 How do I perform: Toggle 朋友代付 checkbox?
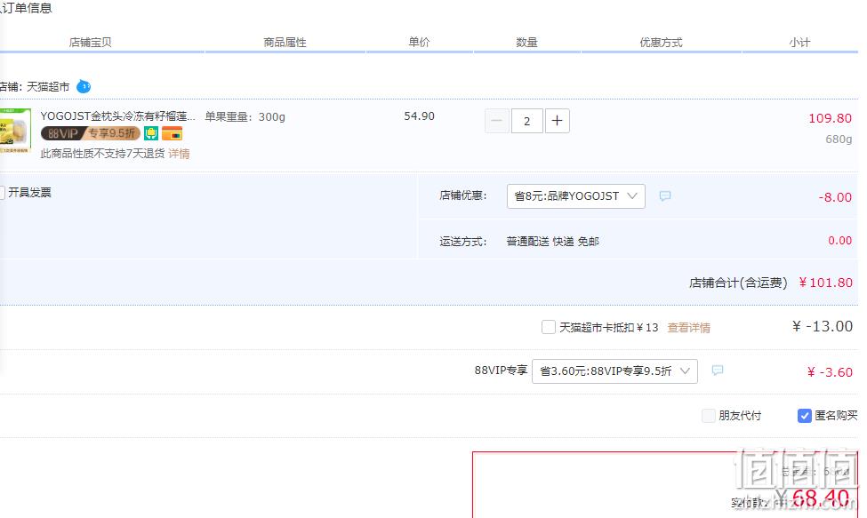coord(709,415)
